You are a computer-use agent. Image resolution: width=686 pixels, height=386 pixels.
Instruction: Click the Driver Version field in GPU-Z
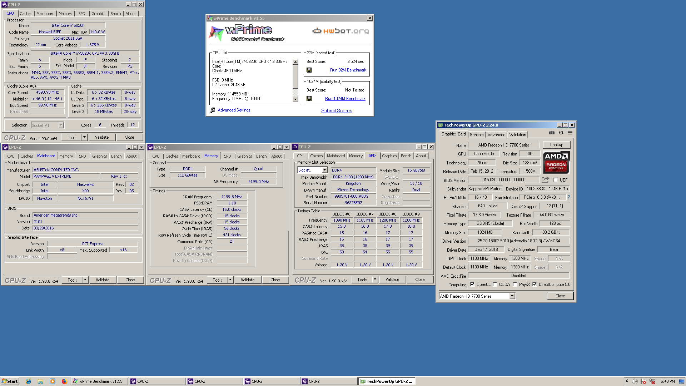(x=518, y=241)
